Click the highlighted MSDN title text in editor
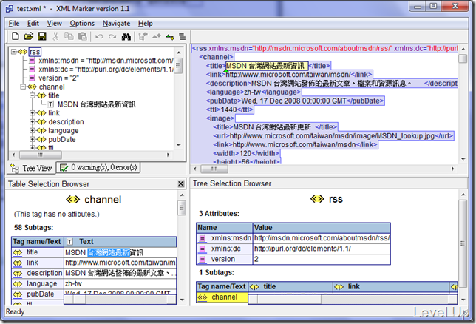Viewport: 476px width, 324px height. point(267,66)
